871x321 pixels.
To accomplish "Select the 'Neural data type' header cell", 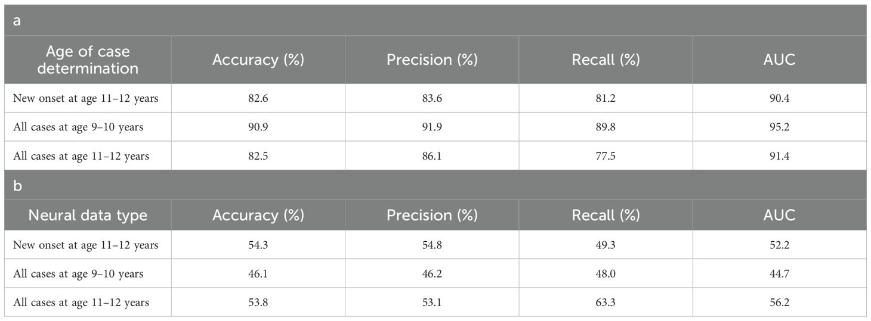I will tap(88, 215).
